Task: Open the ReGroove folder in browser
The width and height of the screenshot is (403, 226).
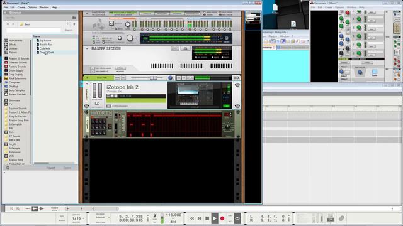Action: pos(14,152)
